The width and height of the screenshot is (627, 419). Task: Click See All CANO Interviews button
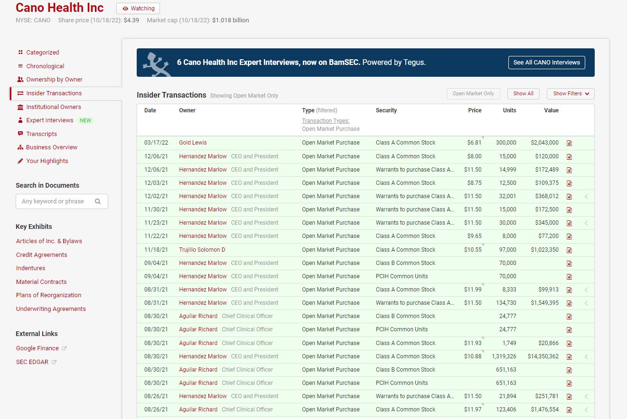click(x=546, y=63)
